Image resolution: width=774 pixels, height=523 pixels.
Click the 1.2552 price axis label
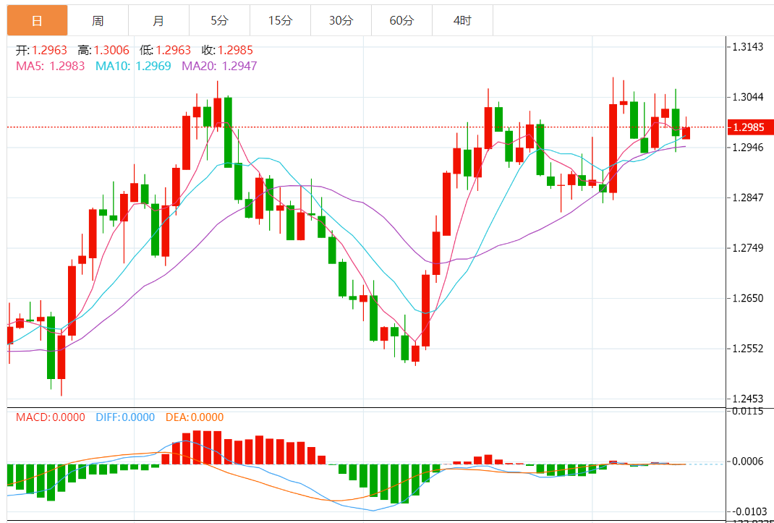tap(749, 349)
